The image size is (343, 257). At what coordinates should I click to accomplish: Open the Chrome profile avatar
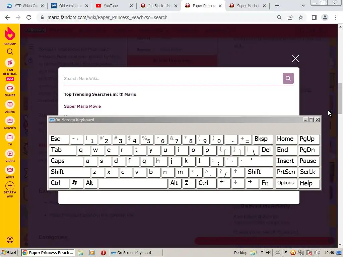click(x=325, y=17)
